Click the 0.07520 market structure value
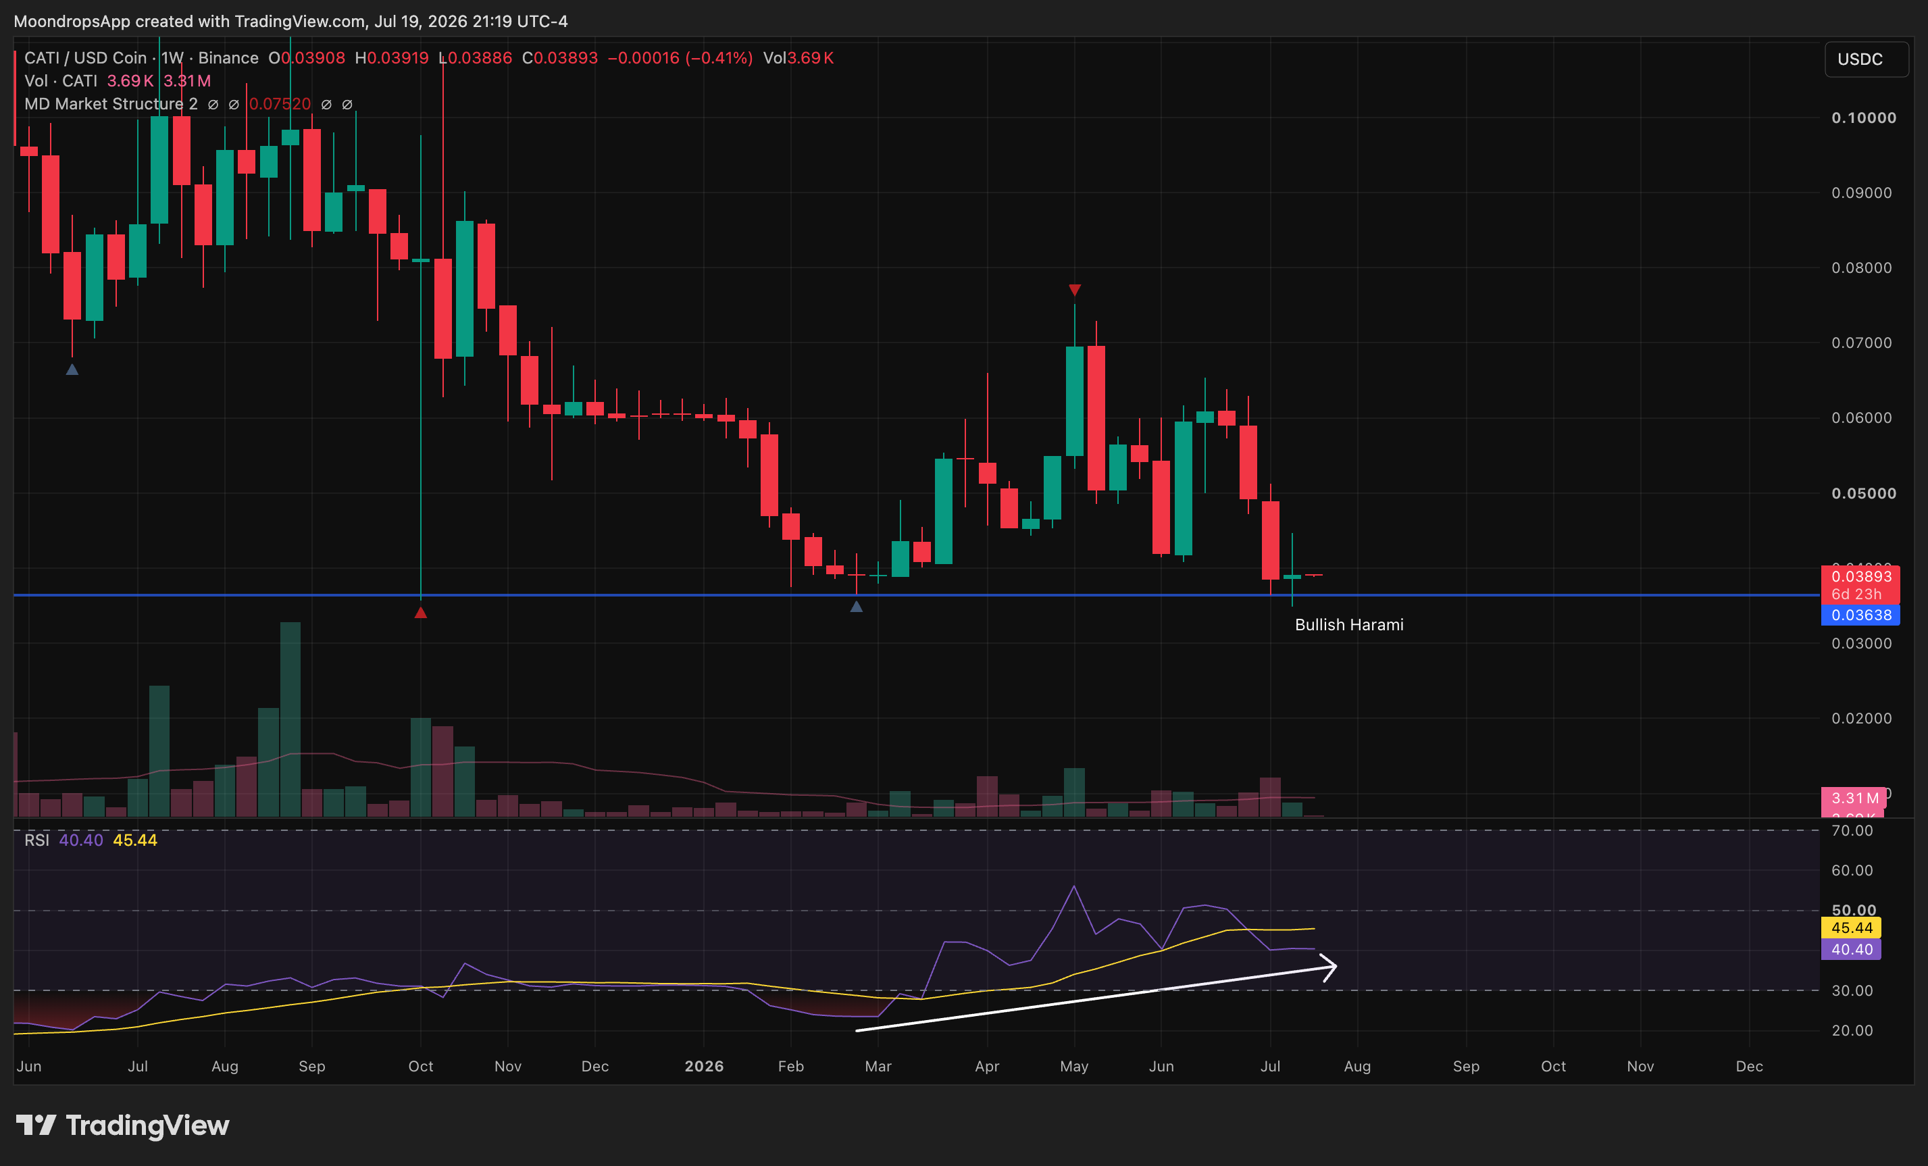This screenshot has height=1166, width=1928. tap(280, 104)
